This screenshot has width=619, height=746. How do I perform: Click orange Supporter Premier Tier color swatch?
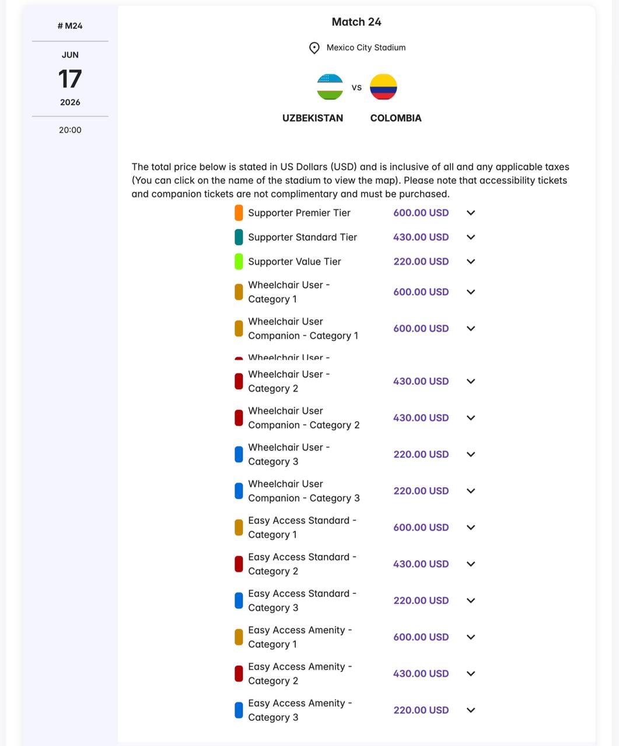pyautogui.click(x=239, y=213)
